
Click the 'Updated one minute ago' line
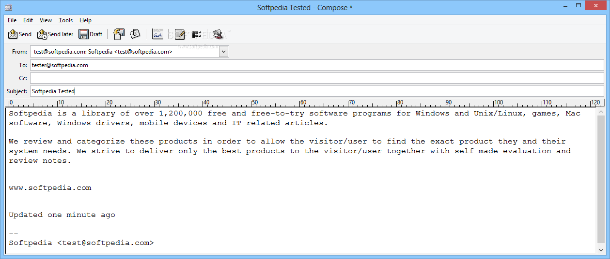[x=62, y=215]
